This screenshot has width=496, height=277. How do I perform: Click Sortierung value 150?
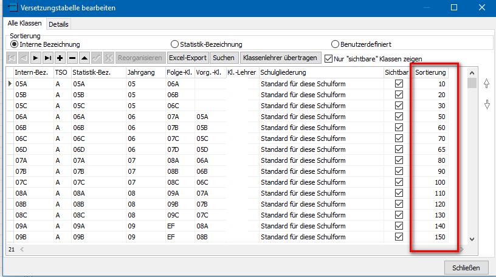(431, 237)
